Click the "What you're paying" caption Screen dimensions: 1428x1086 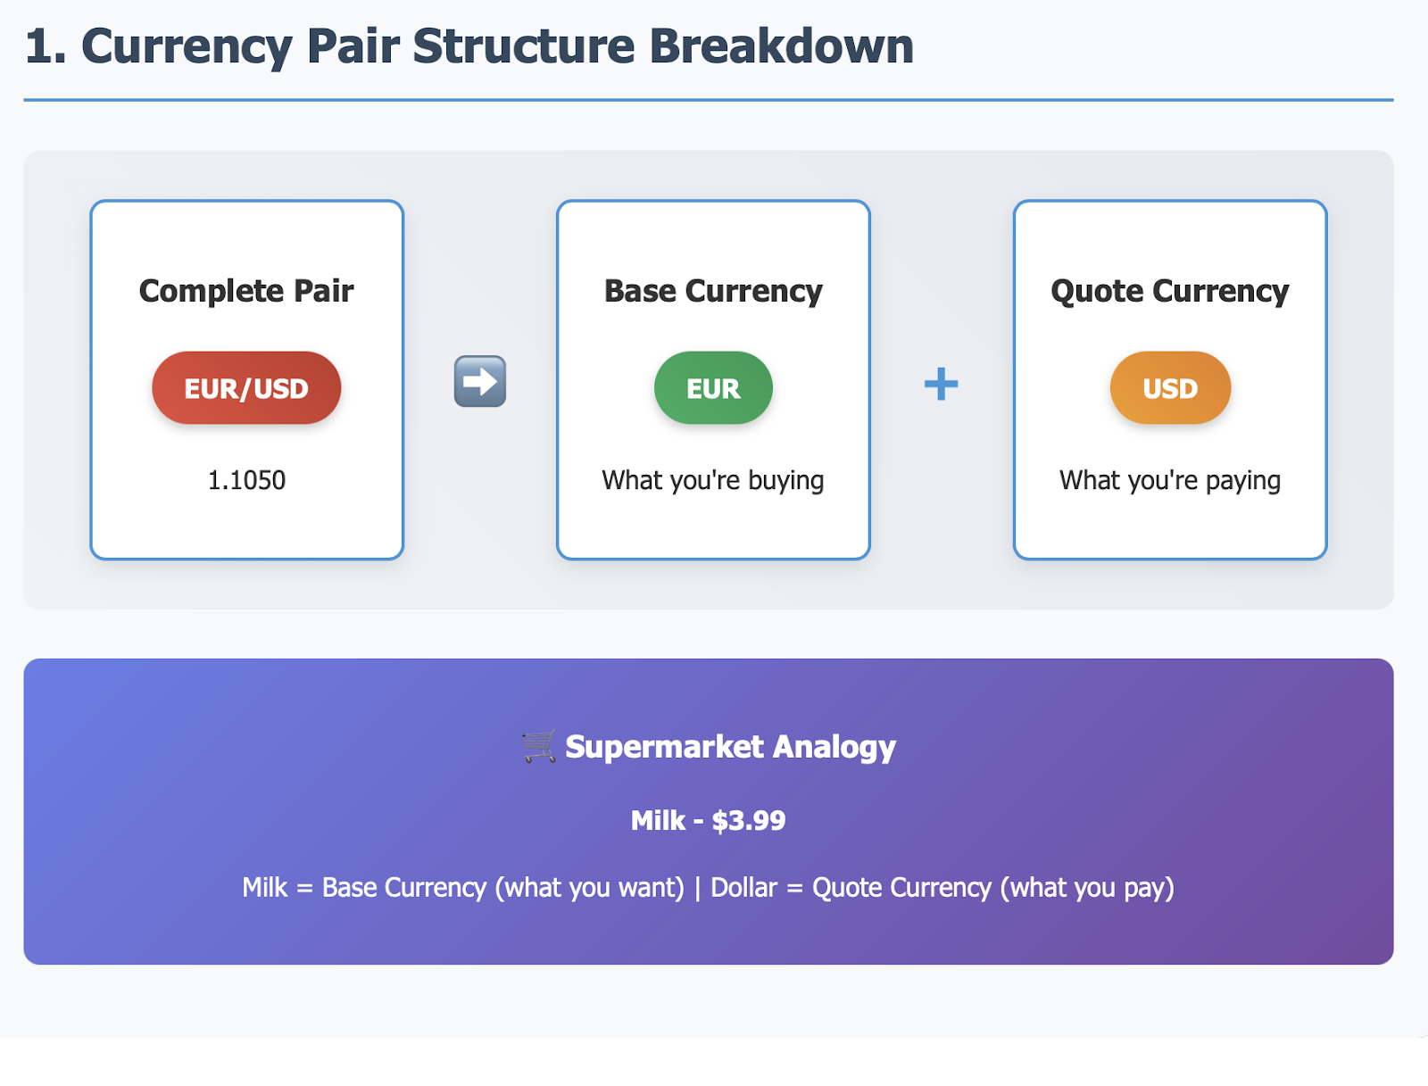coord(1170,480)
